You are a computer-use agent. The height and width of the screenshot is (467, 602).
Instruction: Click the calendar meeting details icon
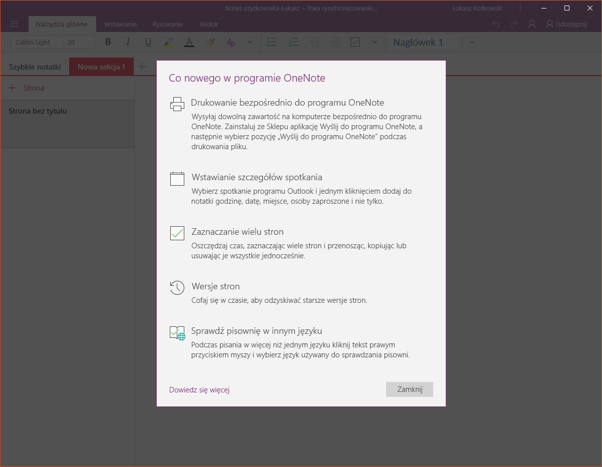177,179
